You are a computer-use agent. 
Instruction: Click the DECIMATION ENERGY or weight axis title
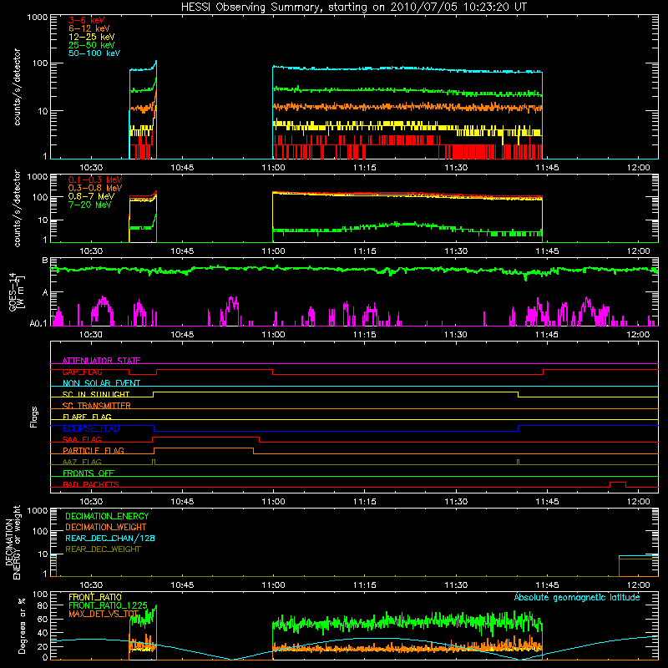tap(13, 542)
